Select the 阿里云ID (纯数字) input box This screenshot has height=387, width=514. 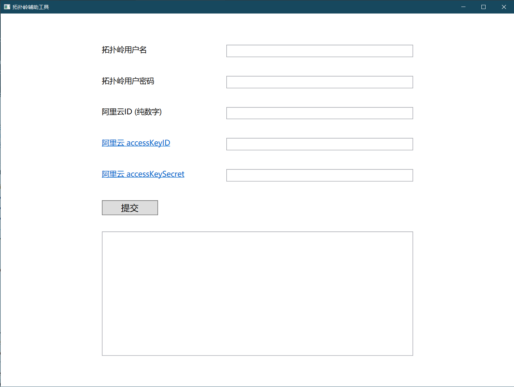320,113
